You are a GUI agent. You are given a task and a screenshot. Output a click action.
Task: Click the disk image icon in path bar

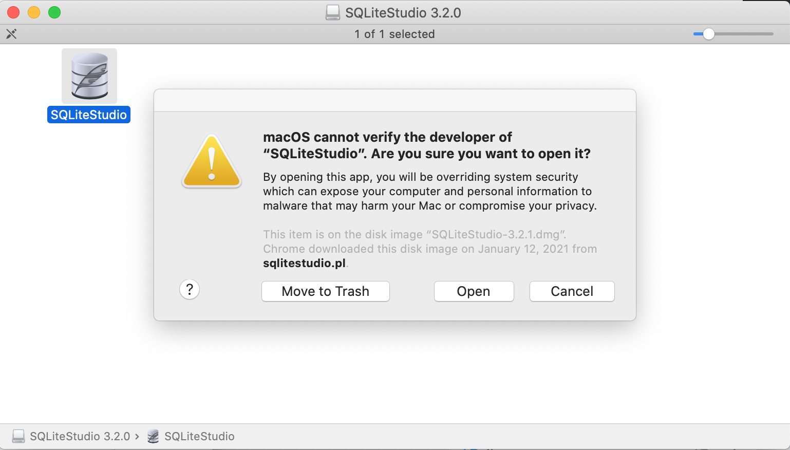(x=18, y=436)
